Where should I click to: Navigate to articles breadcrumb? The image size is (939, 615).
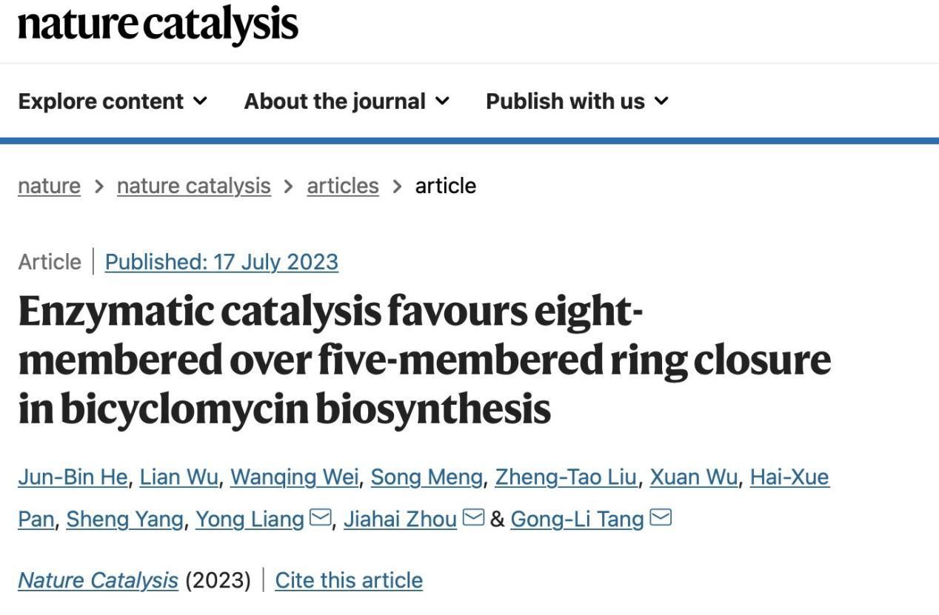click(343, 186)
